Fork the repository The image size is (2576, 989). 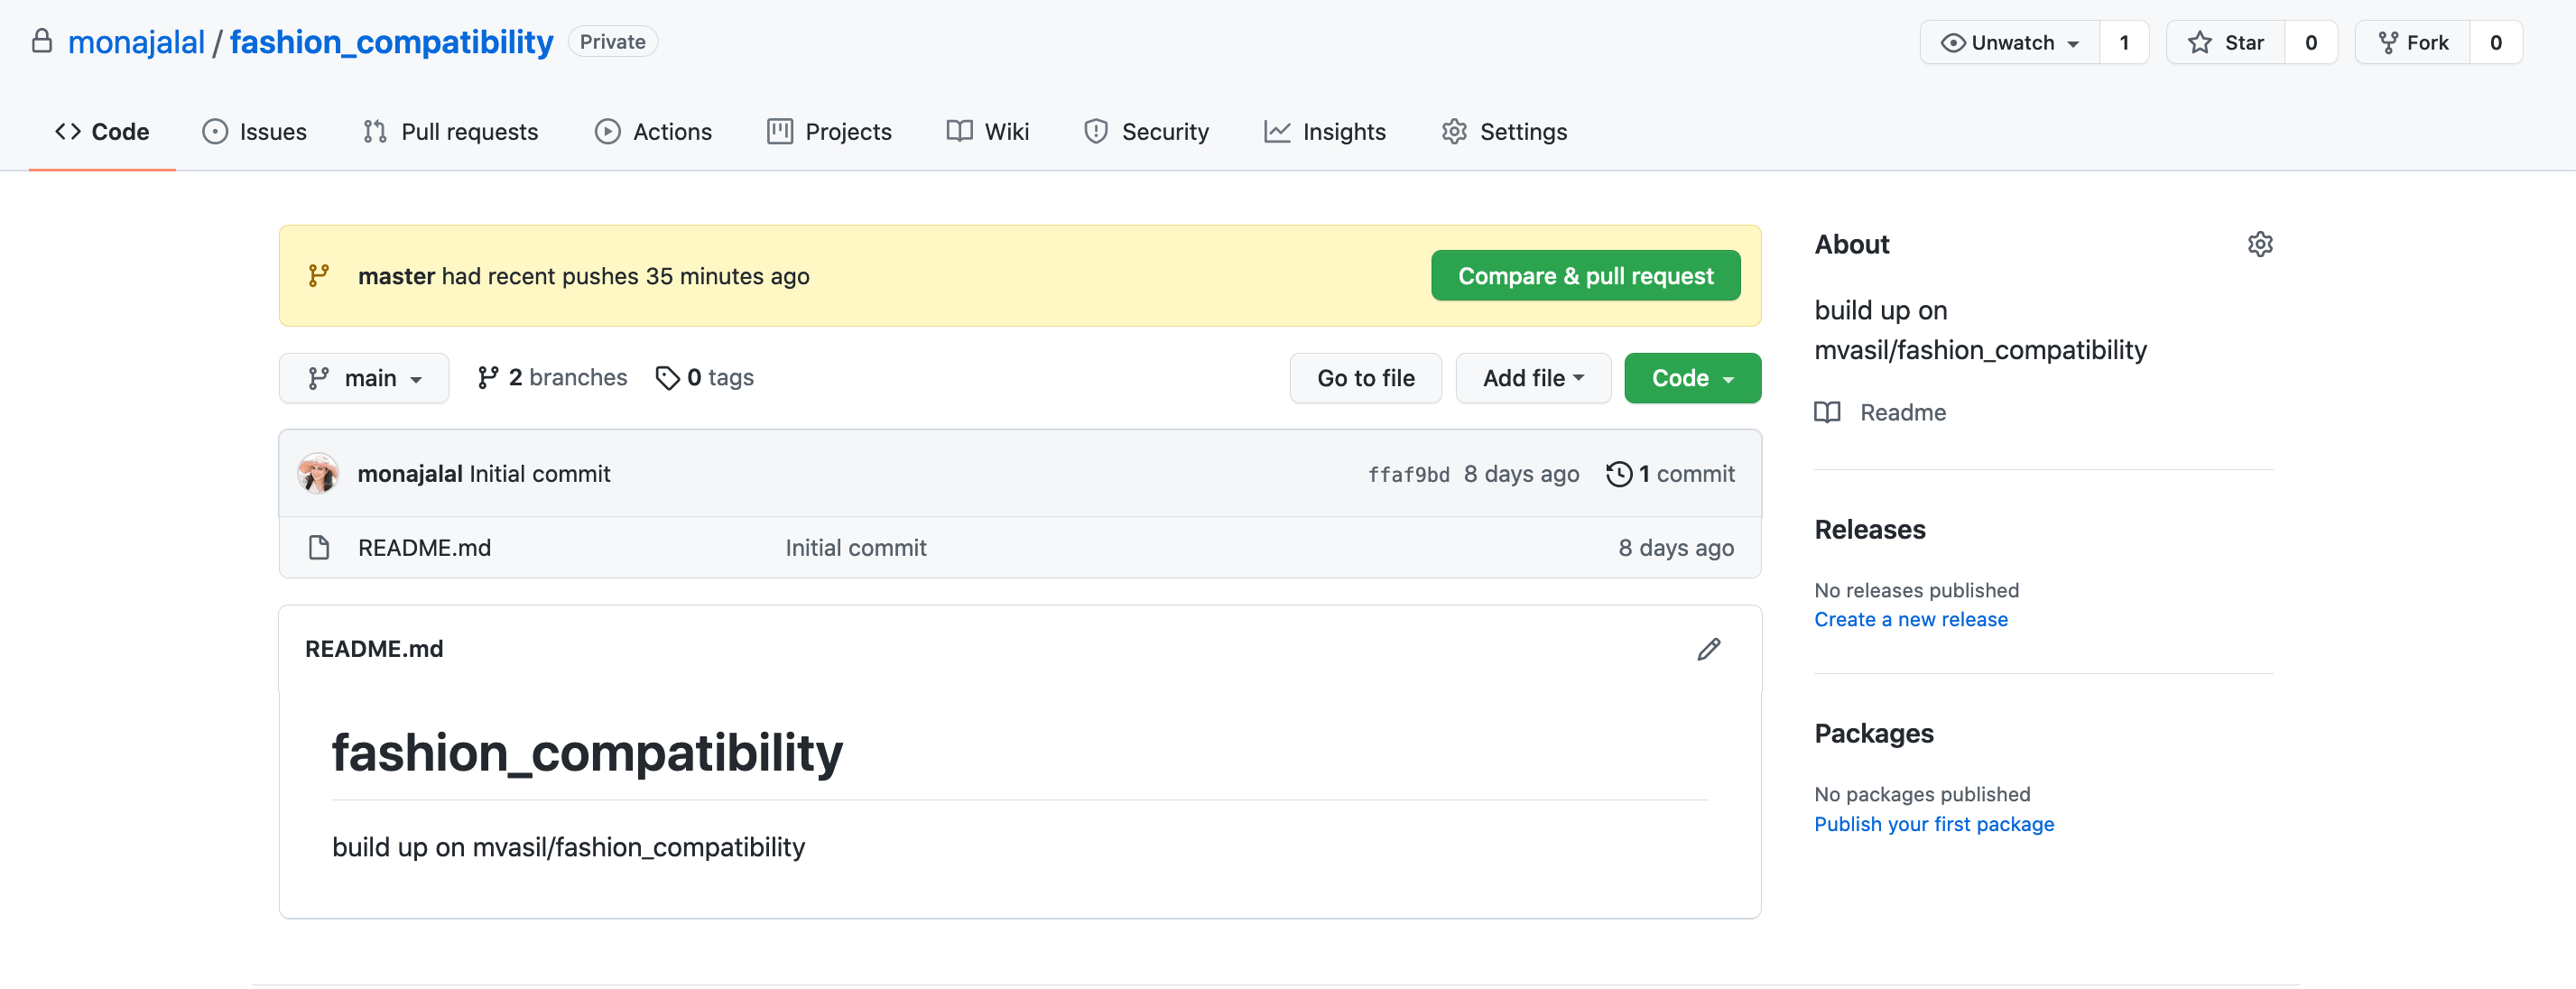(x=2412, y=43)
